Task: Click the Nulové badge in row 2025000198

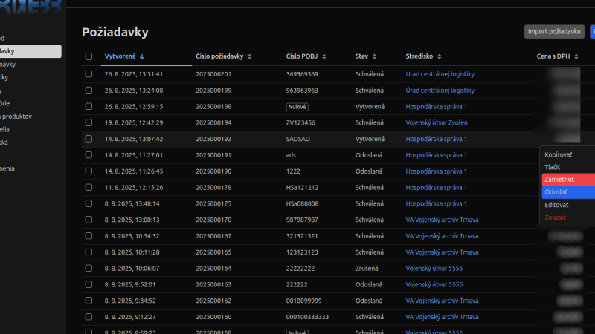Action: 297,107
